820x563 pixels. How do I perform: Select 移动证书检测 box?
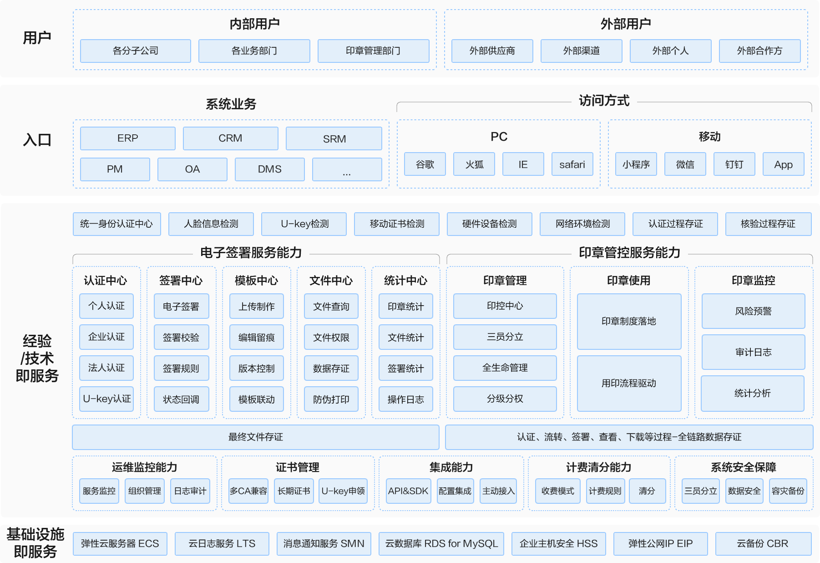pos(397,224)
